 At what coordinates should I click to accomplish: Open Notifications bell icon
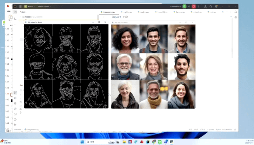click(236, 12)
